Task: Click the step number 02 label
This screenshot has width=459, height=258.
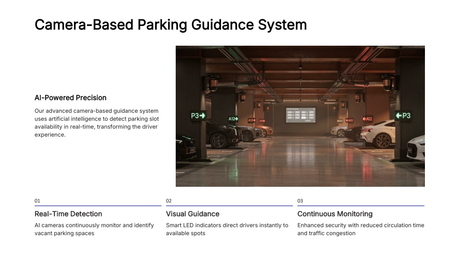Action: tap(169, 201)
